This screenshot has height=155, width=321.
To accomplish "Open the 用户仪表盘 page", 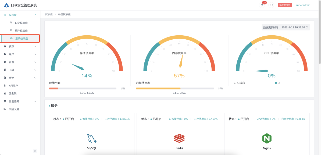I will pos(21,31).
